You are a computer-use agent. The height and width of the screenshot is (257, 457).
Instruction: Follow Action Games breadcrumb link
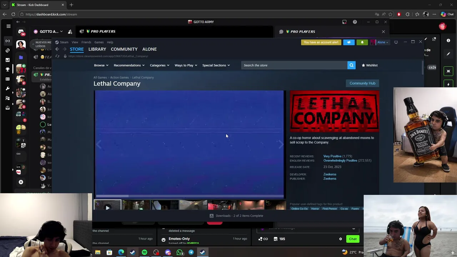coord(119,77)
